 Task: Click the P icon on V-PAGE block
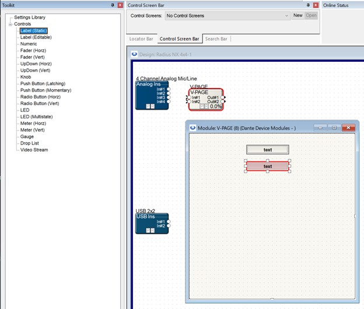click(202, 106)
